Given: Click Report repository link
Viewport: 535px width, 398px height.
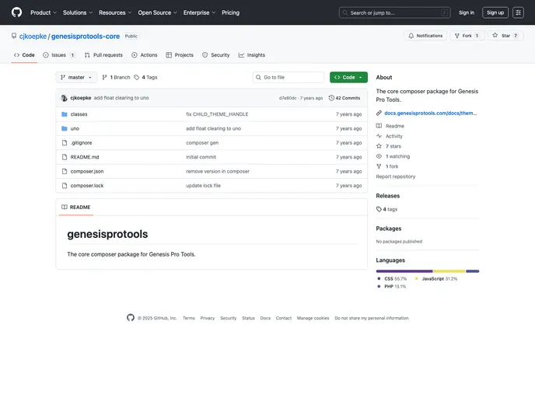Looking at the screenshot, I should click(396, 176).
